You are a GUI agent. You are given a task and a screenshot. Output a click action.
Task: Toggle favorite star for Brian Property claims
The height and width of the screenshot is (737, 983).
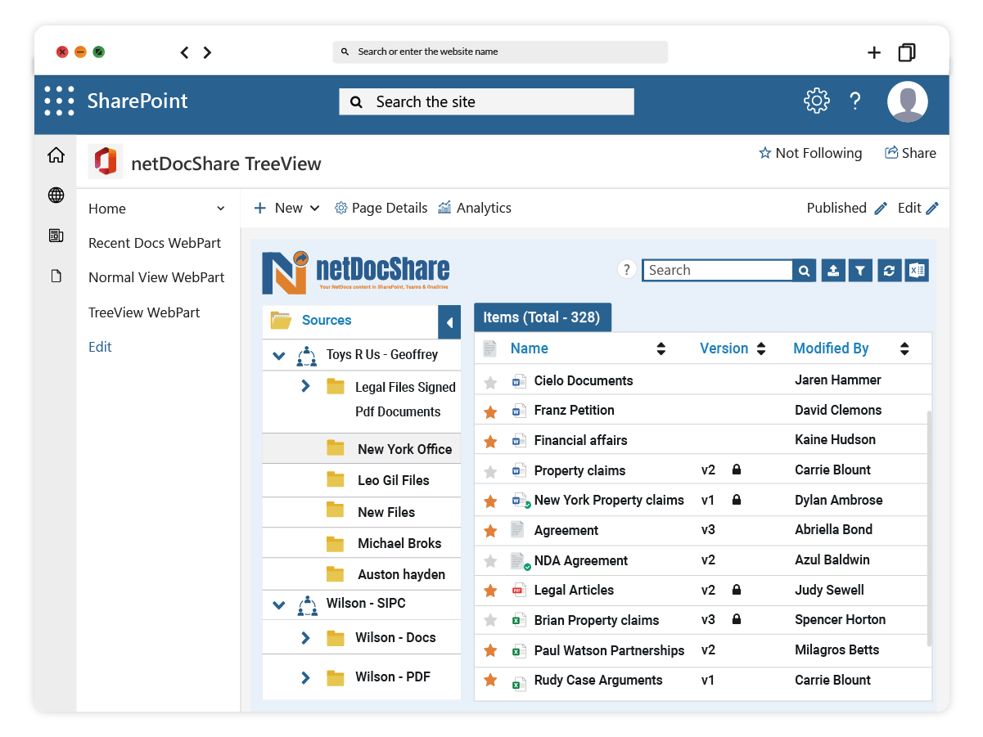pyautogui.click(x=490, y=621)
